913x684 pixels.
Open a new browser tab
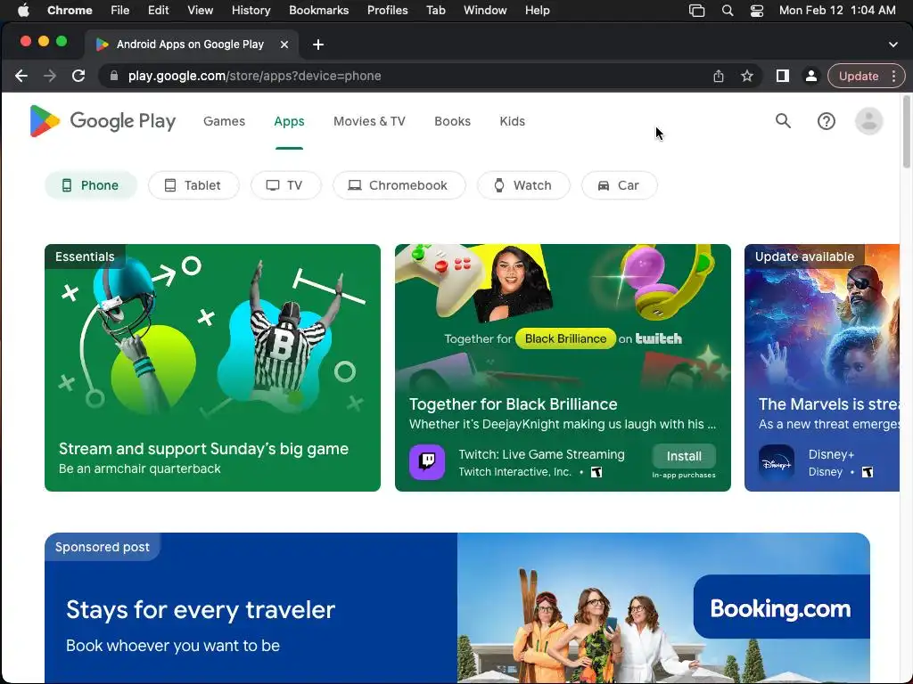click(x=318, y=45)
